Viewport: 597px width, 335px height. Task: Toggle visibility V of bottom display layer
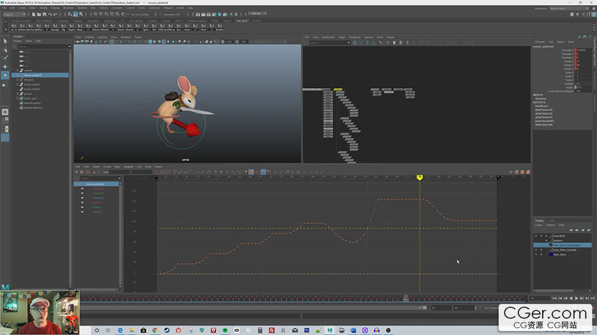coord(535,254)
